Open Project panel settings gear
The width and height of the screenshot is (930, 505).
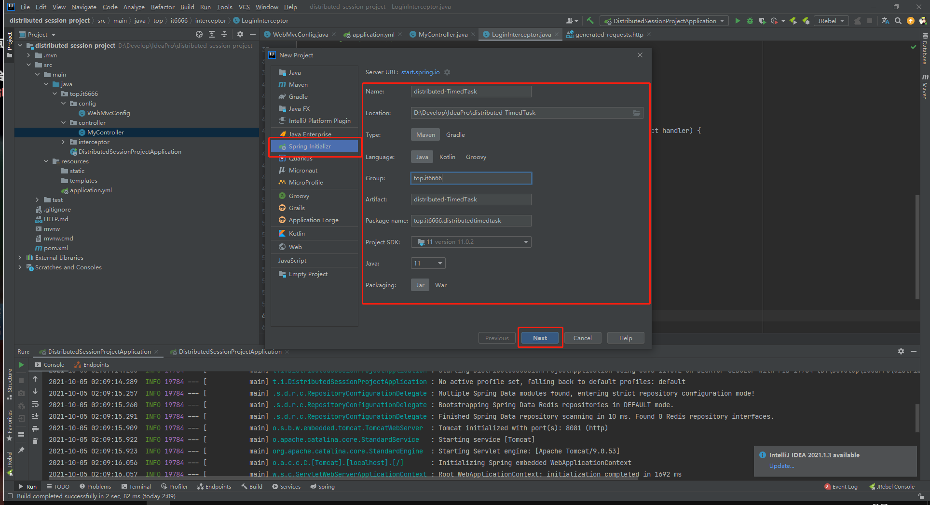click(x=240, y=34)
